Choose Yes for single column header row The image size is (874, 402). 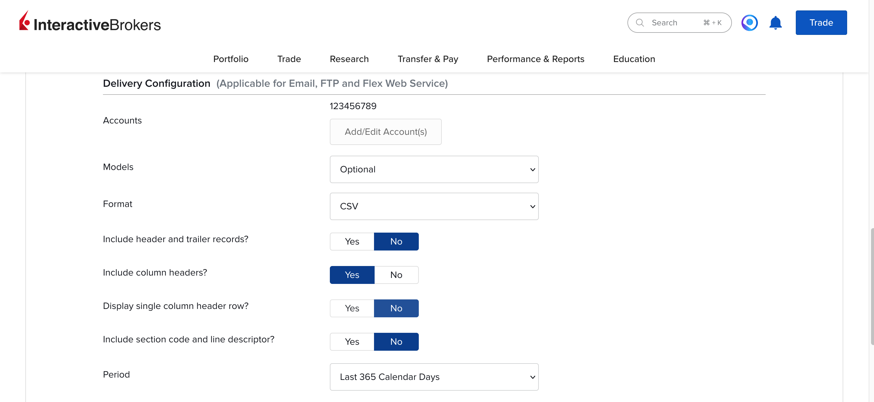(352, 308)
